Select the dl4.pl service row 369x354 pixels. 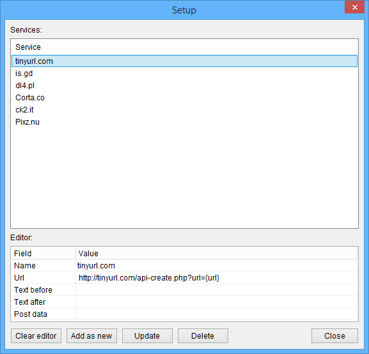tap(184, 86)
